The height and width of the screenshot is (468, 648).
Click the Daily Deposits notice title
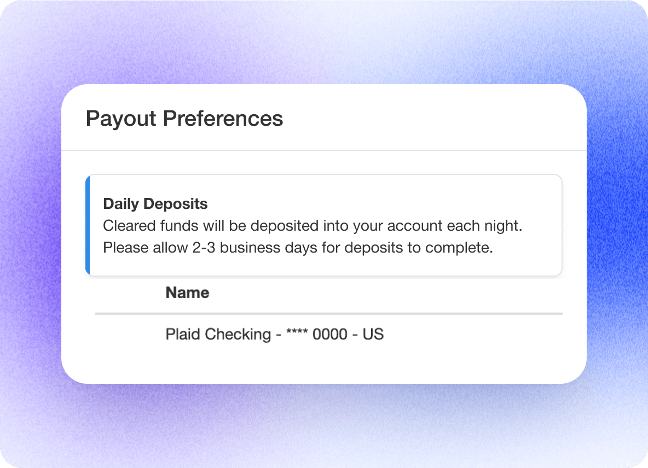pyautogui.click(x=155, y=203)
